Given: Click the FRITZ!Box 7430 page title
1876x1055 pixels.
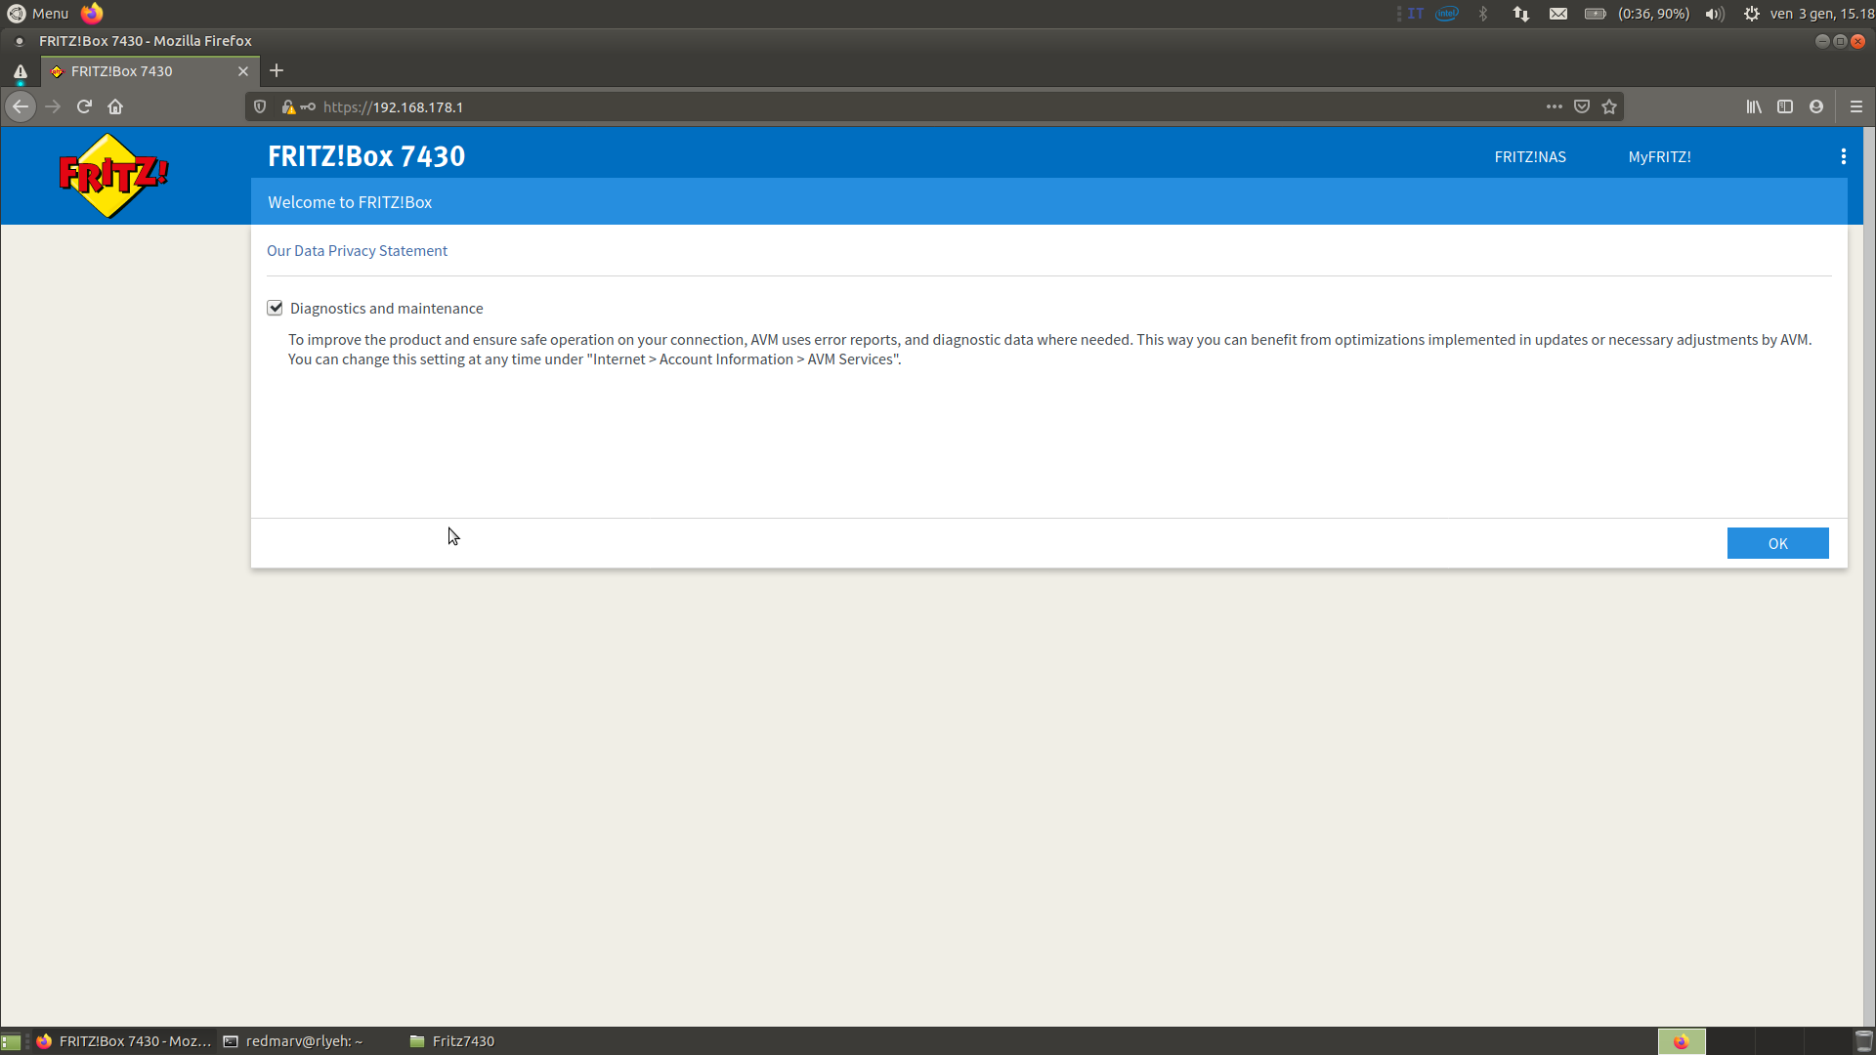Looking at the screenshot, I should [366, 156].
